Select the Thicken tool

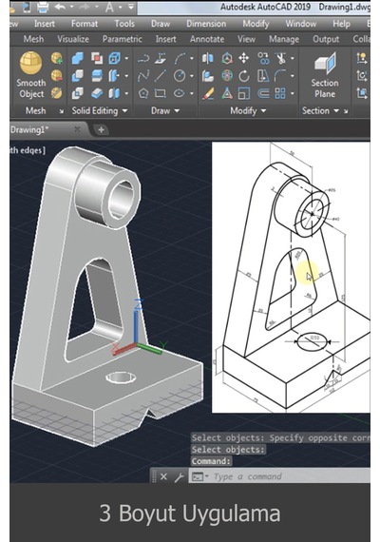[97, 93]
